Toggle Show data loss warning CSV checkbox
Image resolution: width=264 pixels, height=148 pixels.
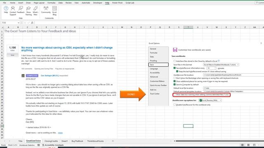(174, 95)
